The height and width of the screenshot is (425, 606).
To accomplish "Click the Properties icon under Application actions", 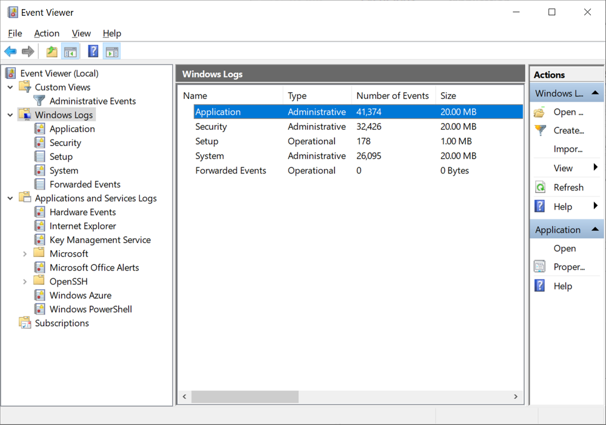I will pyautogui.click(x=539, y=267).
